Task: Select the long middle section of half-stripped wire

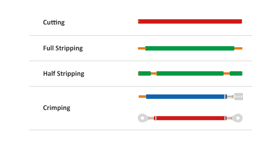Action: click(x=190, y=73)
